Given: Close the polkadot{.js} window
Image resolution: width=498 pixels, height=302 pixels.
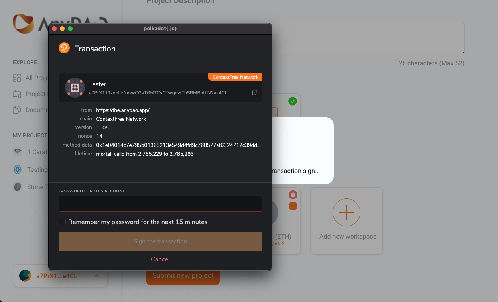Looking at the screenshot, I should click(x=54, y=29).
